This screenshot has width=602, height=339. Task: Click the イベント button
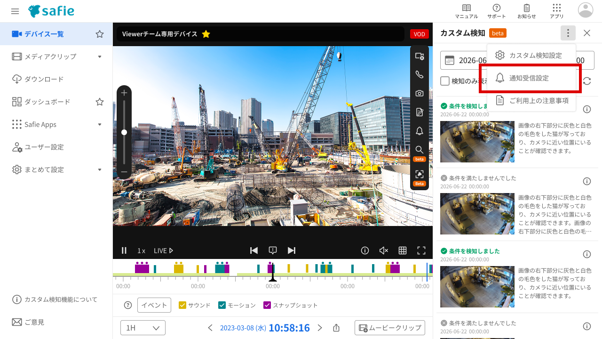154,305
